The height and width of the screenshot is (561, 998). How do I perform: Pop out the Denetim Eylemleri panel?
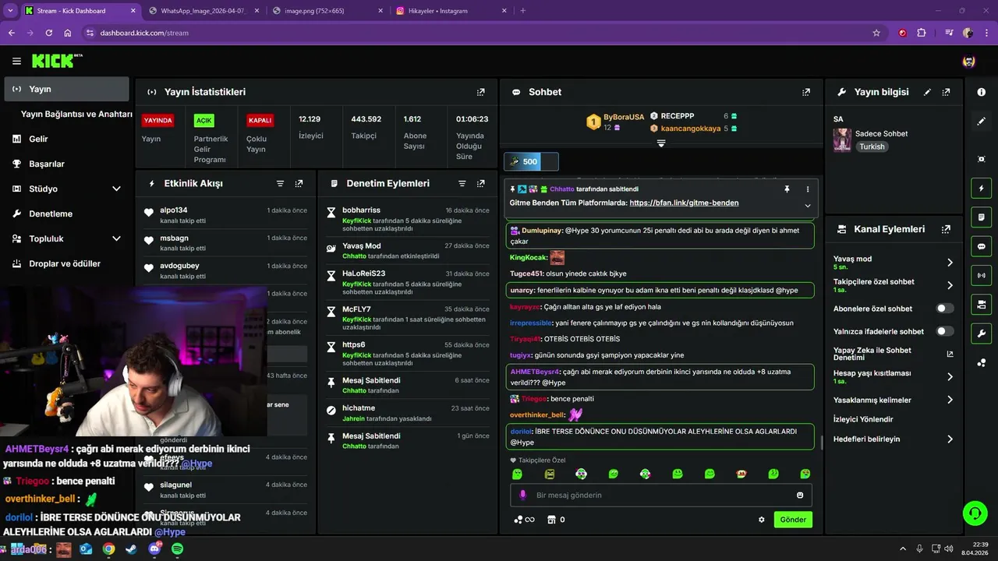tap(481, 184)
